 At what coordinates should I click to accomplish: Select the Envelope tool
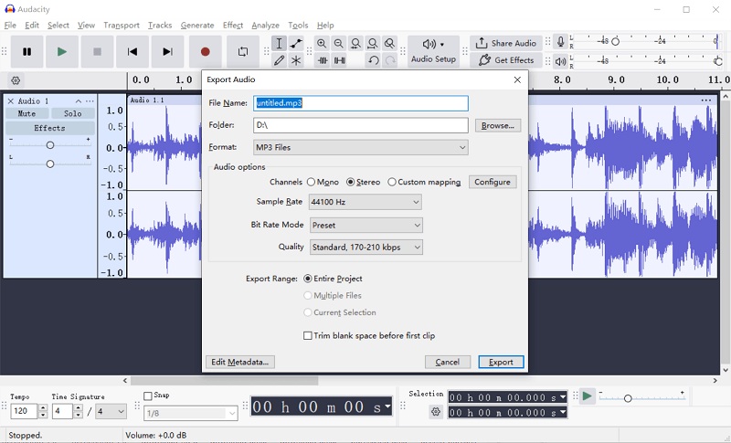296,43
